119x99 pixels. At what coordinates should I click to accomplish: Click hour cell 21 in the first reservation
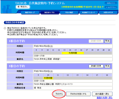[x=109, y=50]
